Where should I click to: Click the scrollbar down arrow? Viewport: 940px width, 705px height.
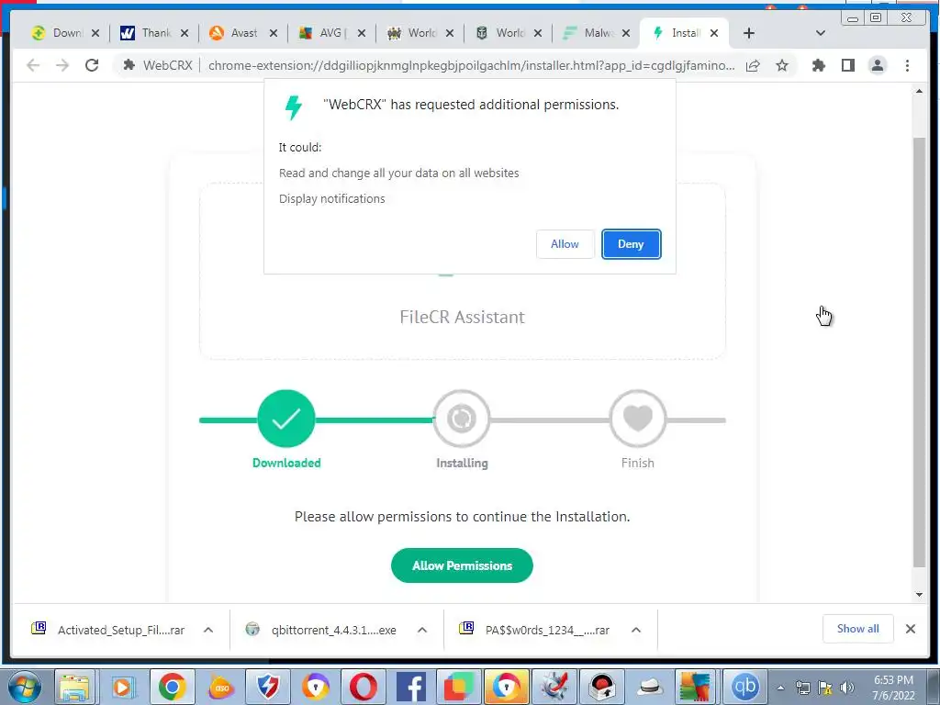(919, 595)
